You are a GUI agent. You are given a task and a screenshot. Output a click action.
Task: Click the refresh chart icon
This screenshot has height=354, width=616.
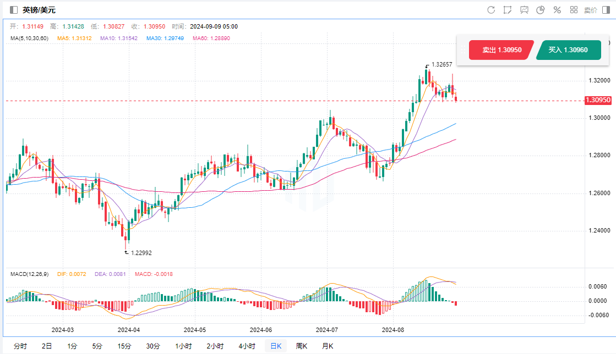point(491,10)
